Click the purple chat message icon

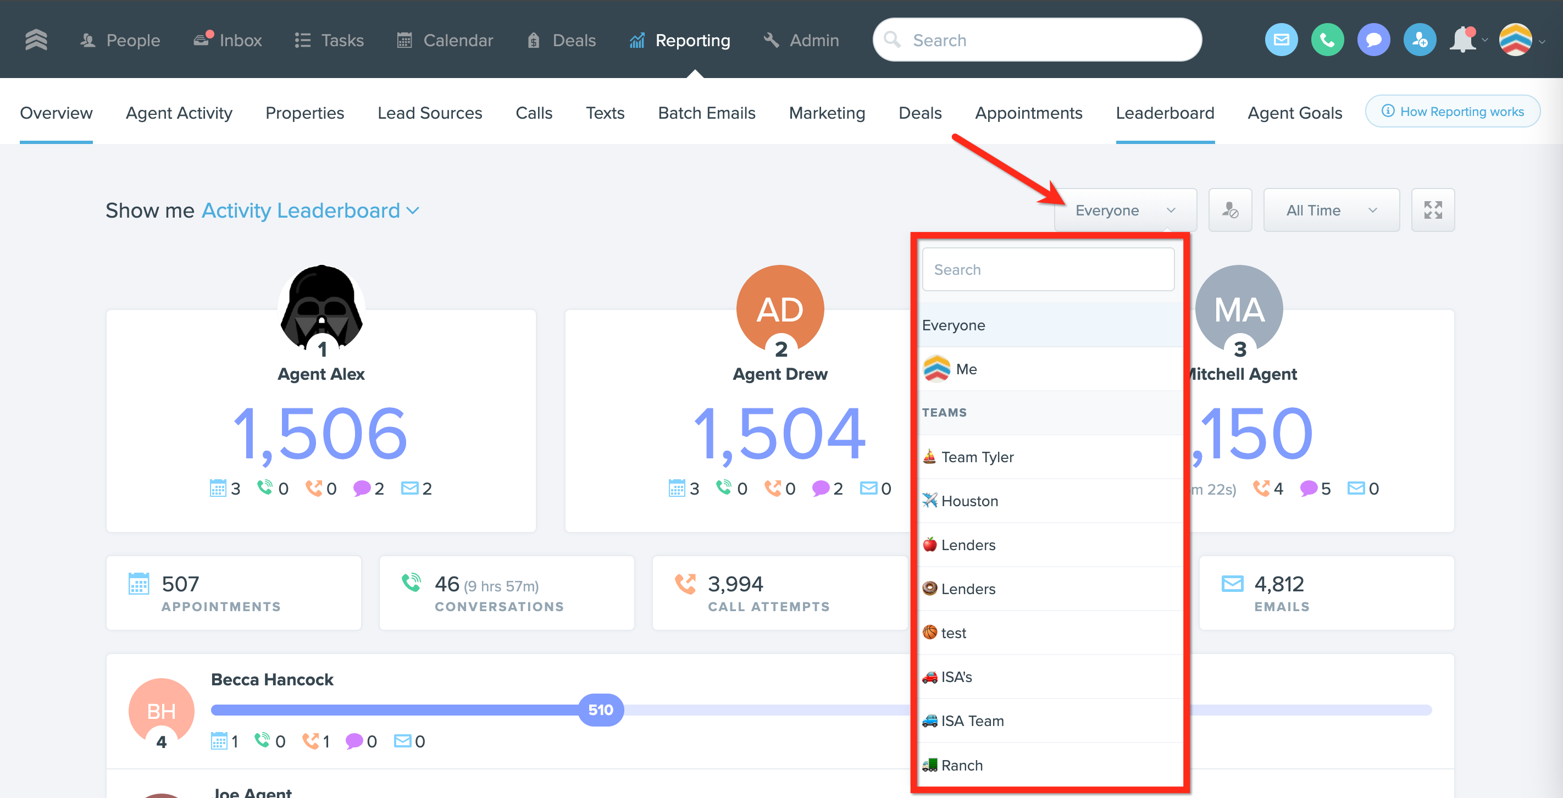click(x=1373, y=40)
